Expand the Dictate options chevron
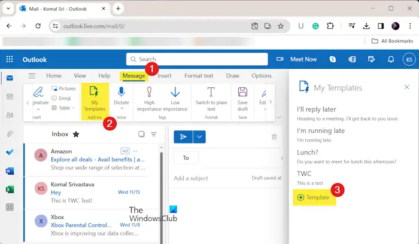The width and height of the screenshot is (419, 244). (x=122, y=108)
